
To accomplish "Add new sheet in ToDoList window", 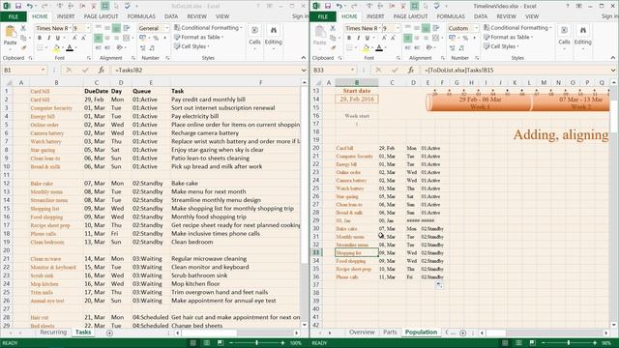I will 109,333.
